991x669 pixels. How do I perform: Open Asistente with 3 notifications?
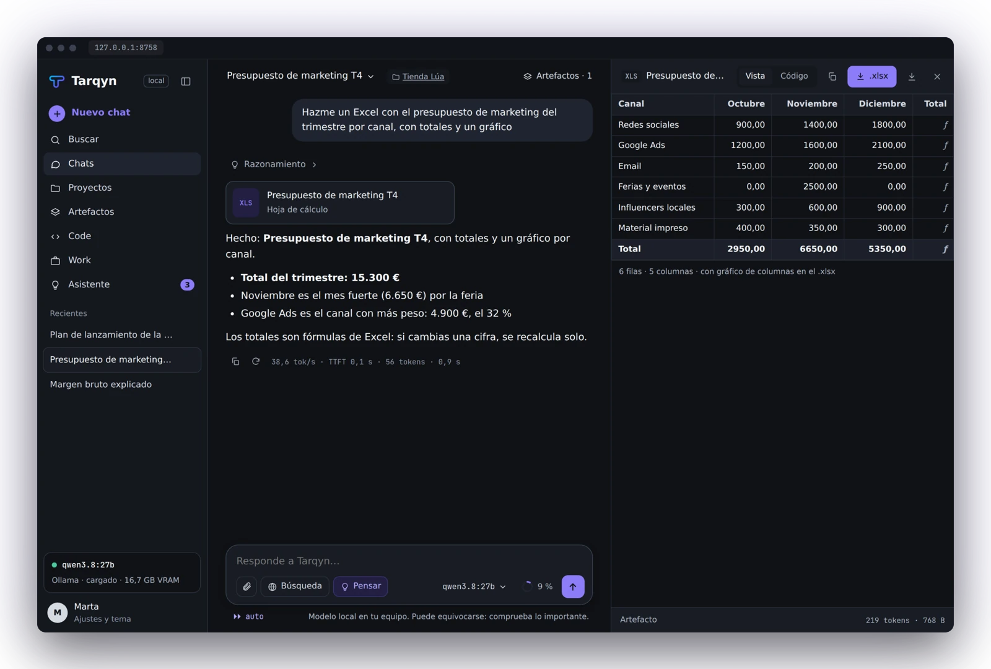click(x=122, y=284)
